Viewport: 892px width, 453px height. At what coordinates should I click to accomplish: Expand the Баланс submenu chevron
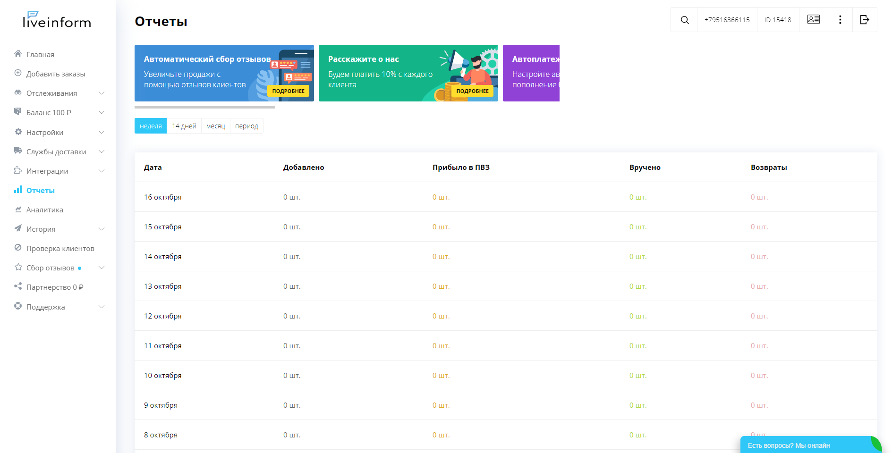point(102,112)
